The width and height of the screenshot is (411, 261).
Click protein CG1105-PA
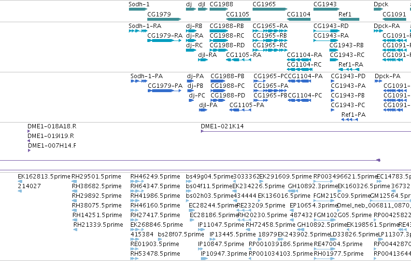pos(241,110)
